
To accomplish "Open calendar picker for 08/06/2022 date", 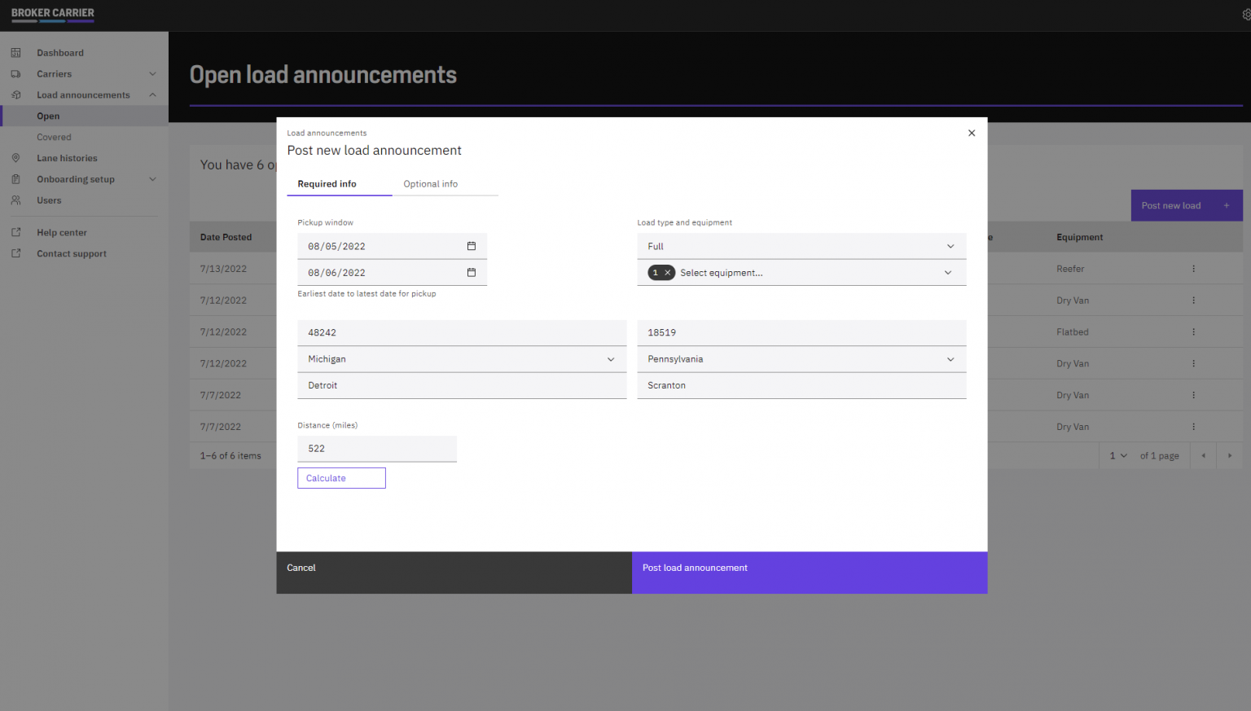I will 471,272.
